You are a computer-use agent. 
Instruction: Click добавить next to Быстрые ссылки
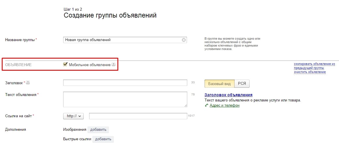(x=103, y=139)
